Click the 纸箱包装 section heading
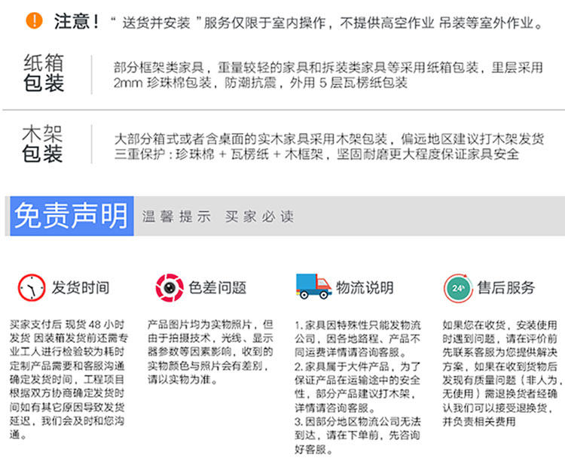This screenshot has height=476, width=565. [43, 74]
